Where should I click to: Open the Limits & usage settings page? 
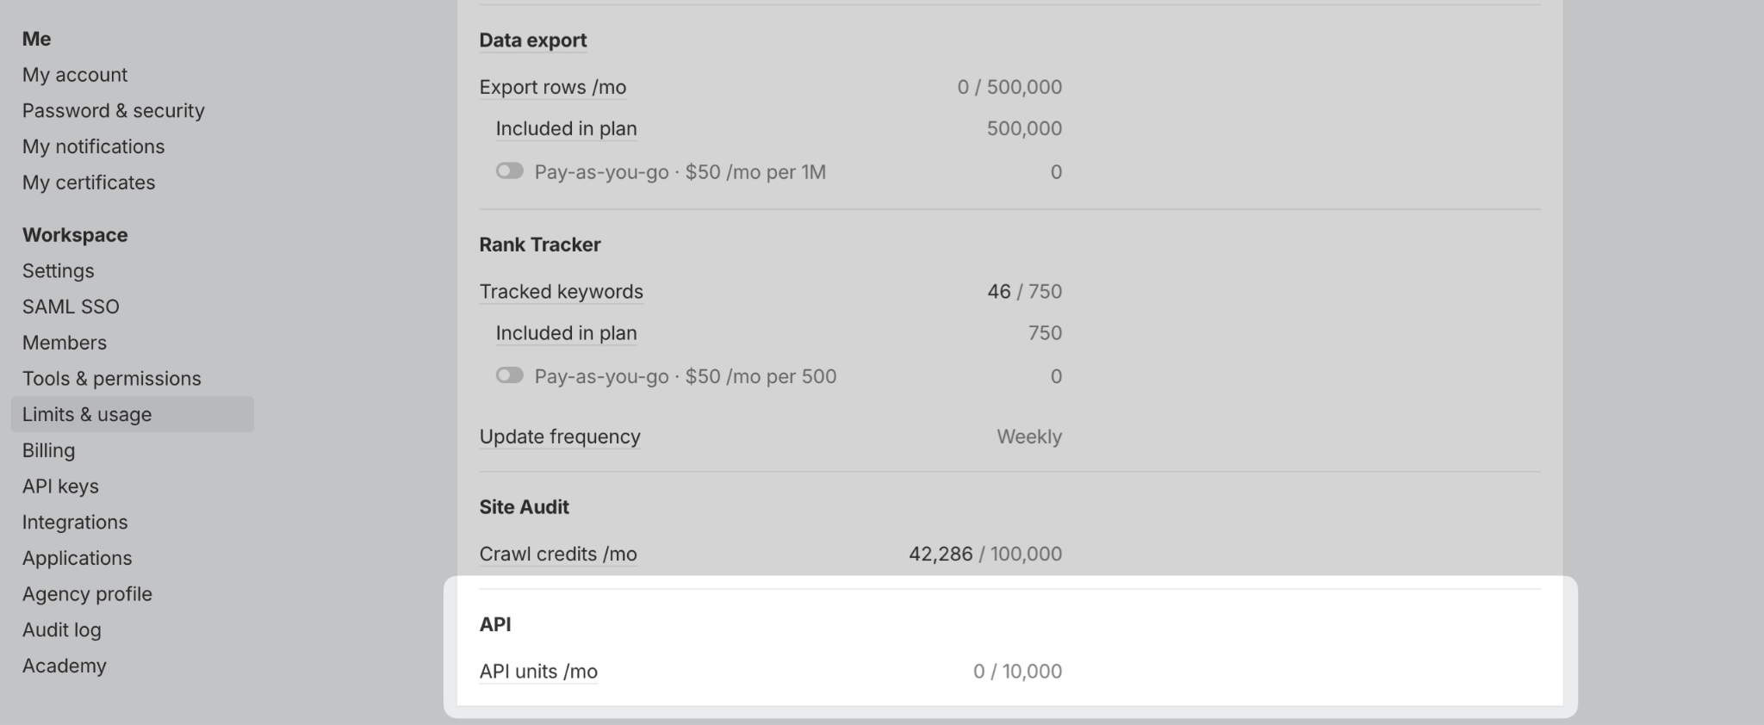point(88,414)
